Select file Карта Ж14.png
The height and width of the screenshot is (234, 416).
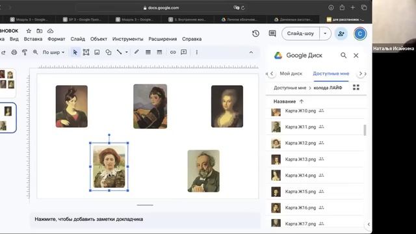click(315, 175)
